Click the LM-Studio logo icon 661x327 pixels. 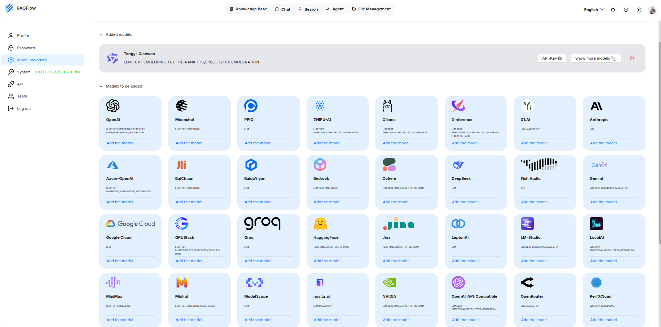527,224
